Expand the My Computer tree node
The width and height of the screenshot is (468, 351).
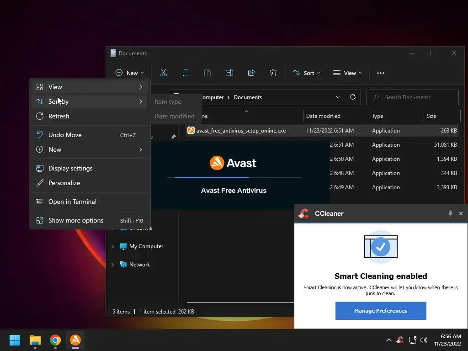[112, 246]
